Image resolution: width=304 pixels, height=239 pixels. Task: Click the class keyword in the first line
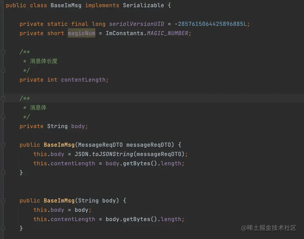tap(39, 5)
